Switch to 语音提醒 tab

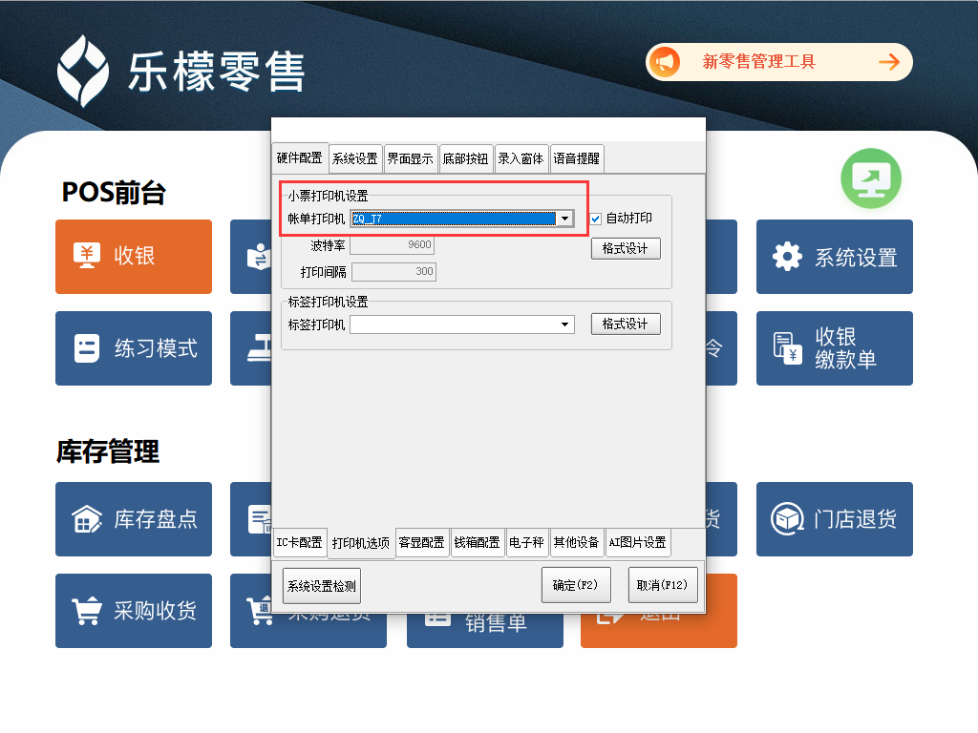point(576,158)
